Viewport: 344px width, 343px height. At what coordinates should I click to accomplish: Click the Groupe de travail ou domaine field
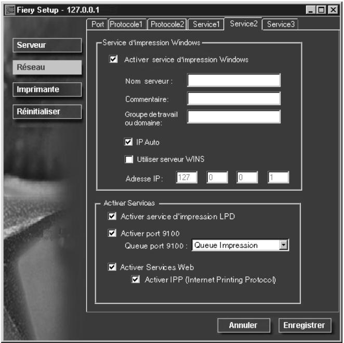[x=234, y=117]
